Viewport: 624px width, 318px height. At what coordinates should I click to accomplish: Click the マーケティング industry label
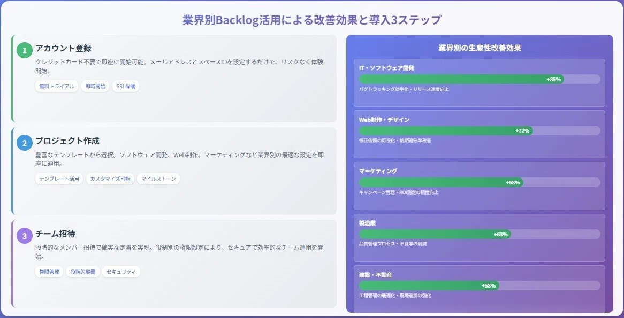point(378,172)
